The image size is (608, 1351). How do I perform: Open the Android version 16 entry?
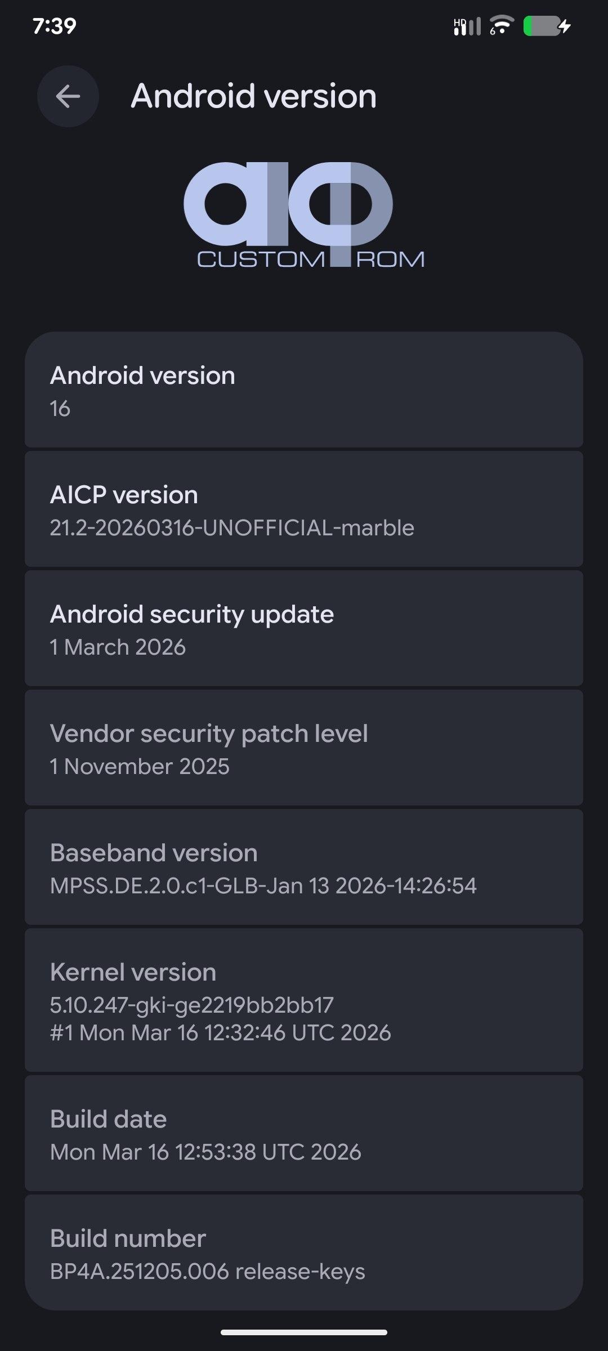pyautogui.click(x=304, y=390)
